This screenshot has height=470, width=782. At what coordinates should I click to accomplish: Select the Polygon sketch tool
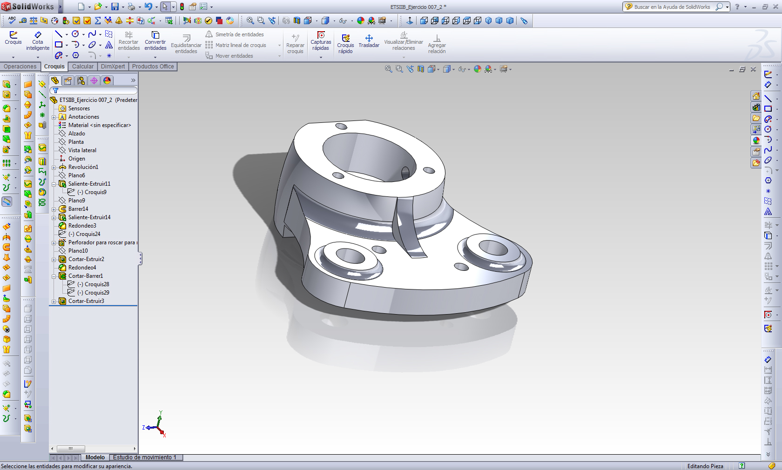click(75, 55)
